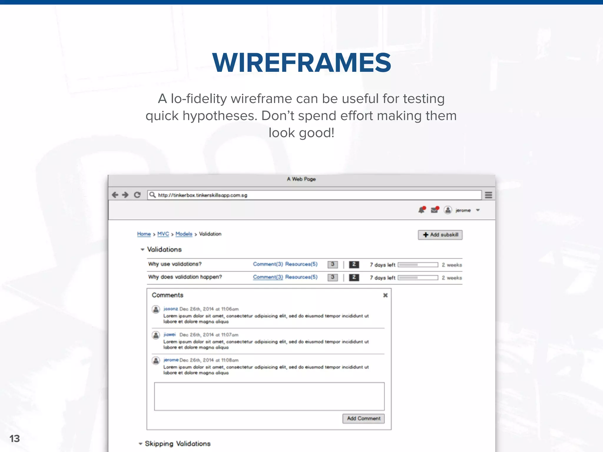Click progress bar in Why does validation happen? row

pyautogui.click(x=418, y=278)
